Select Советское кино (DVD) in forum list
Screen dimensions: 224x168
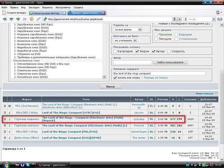[x=32, y=70]
